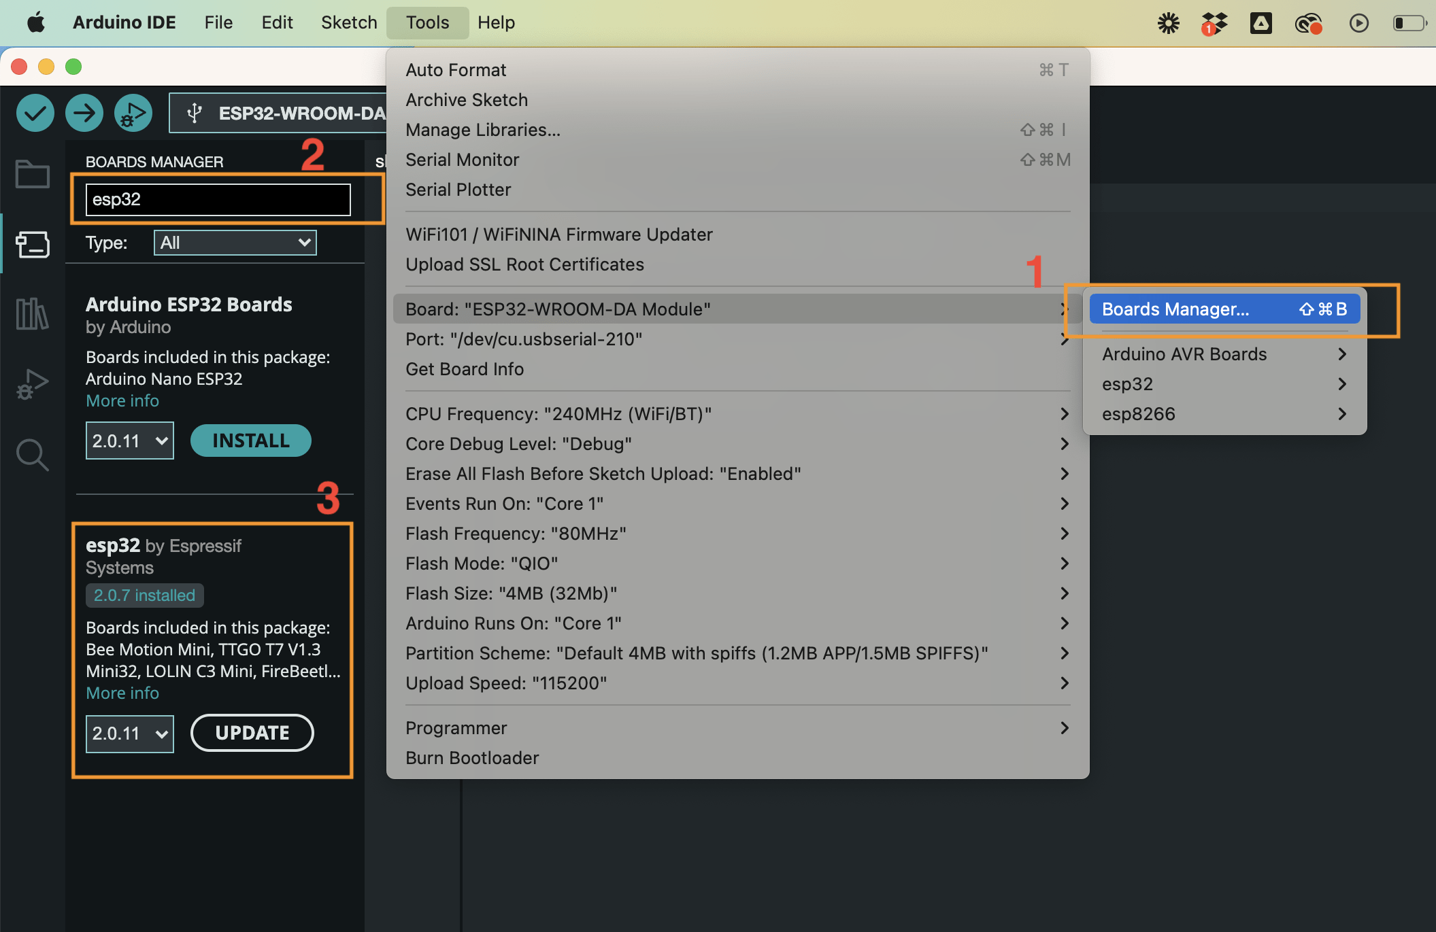Screen dimensions: 1436x932
Task: Start Debugging with the play-bug icon
Action: tap(133, 113)
